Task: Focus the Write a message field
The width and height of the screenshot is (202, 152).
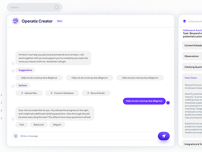Action: 84,136
